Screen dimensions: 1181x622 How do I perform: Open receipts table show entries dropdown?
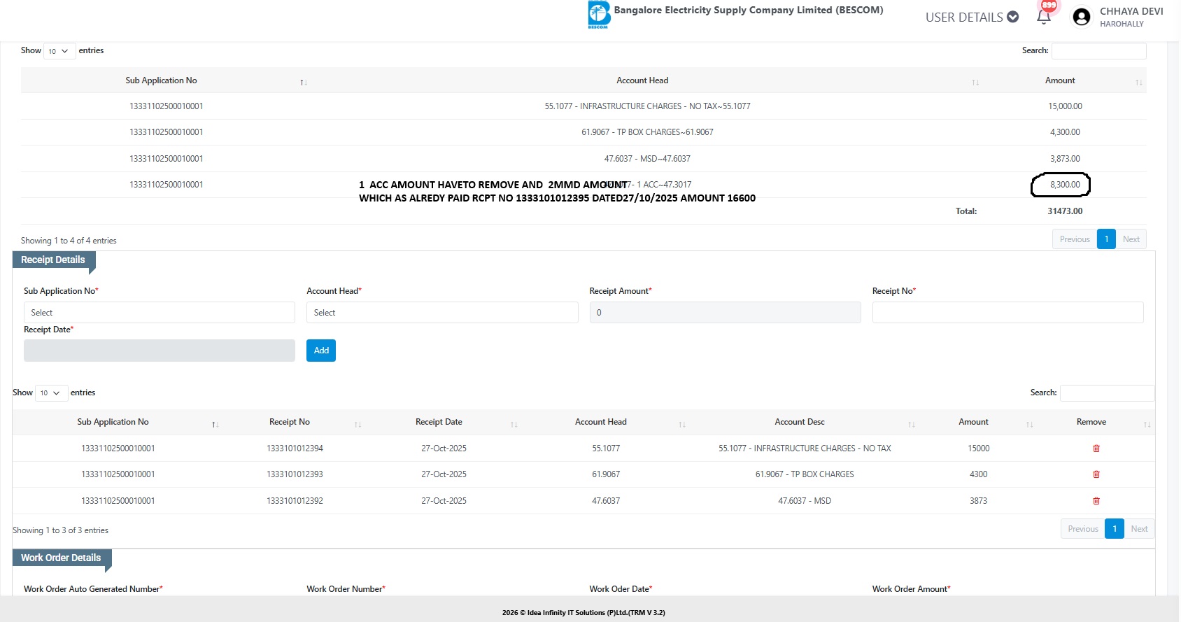51,393
